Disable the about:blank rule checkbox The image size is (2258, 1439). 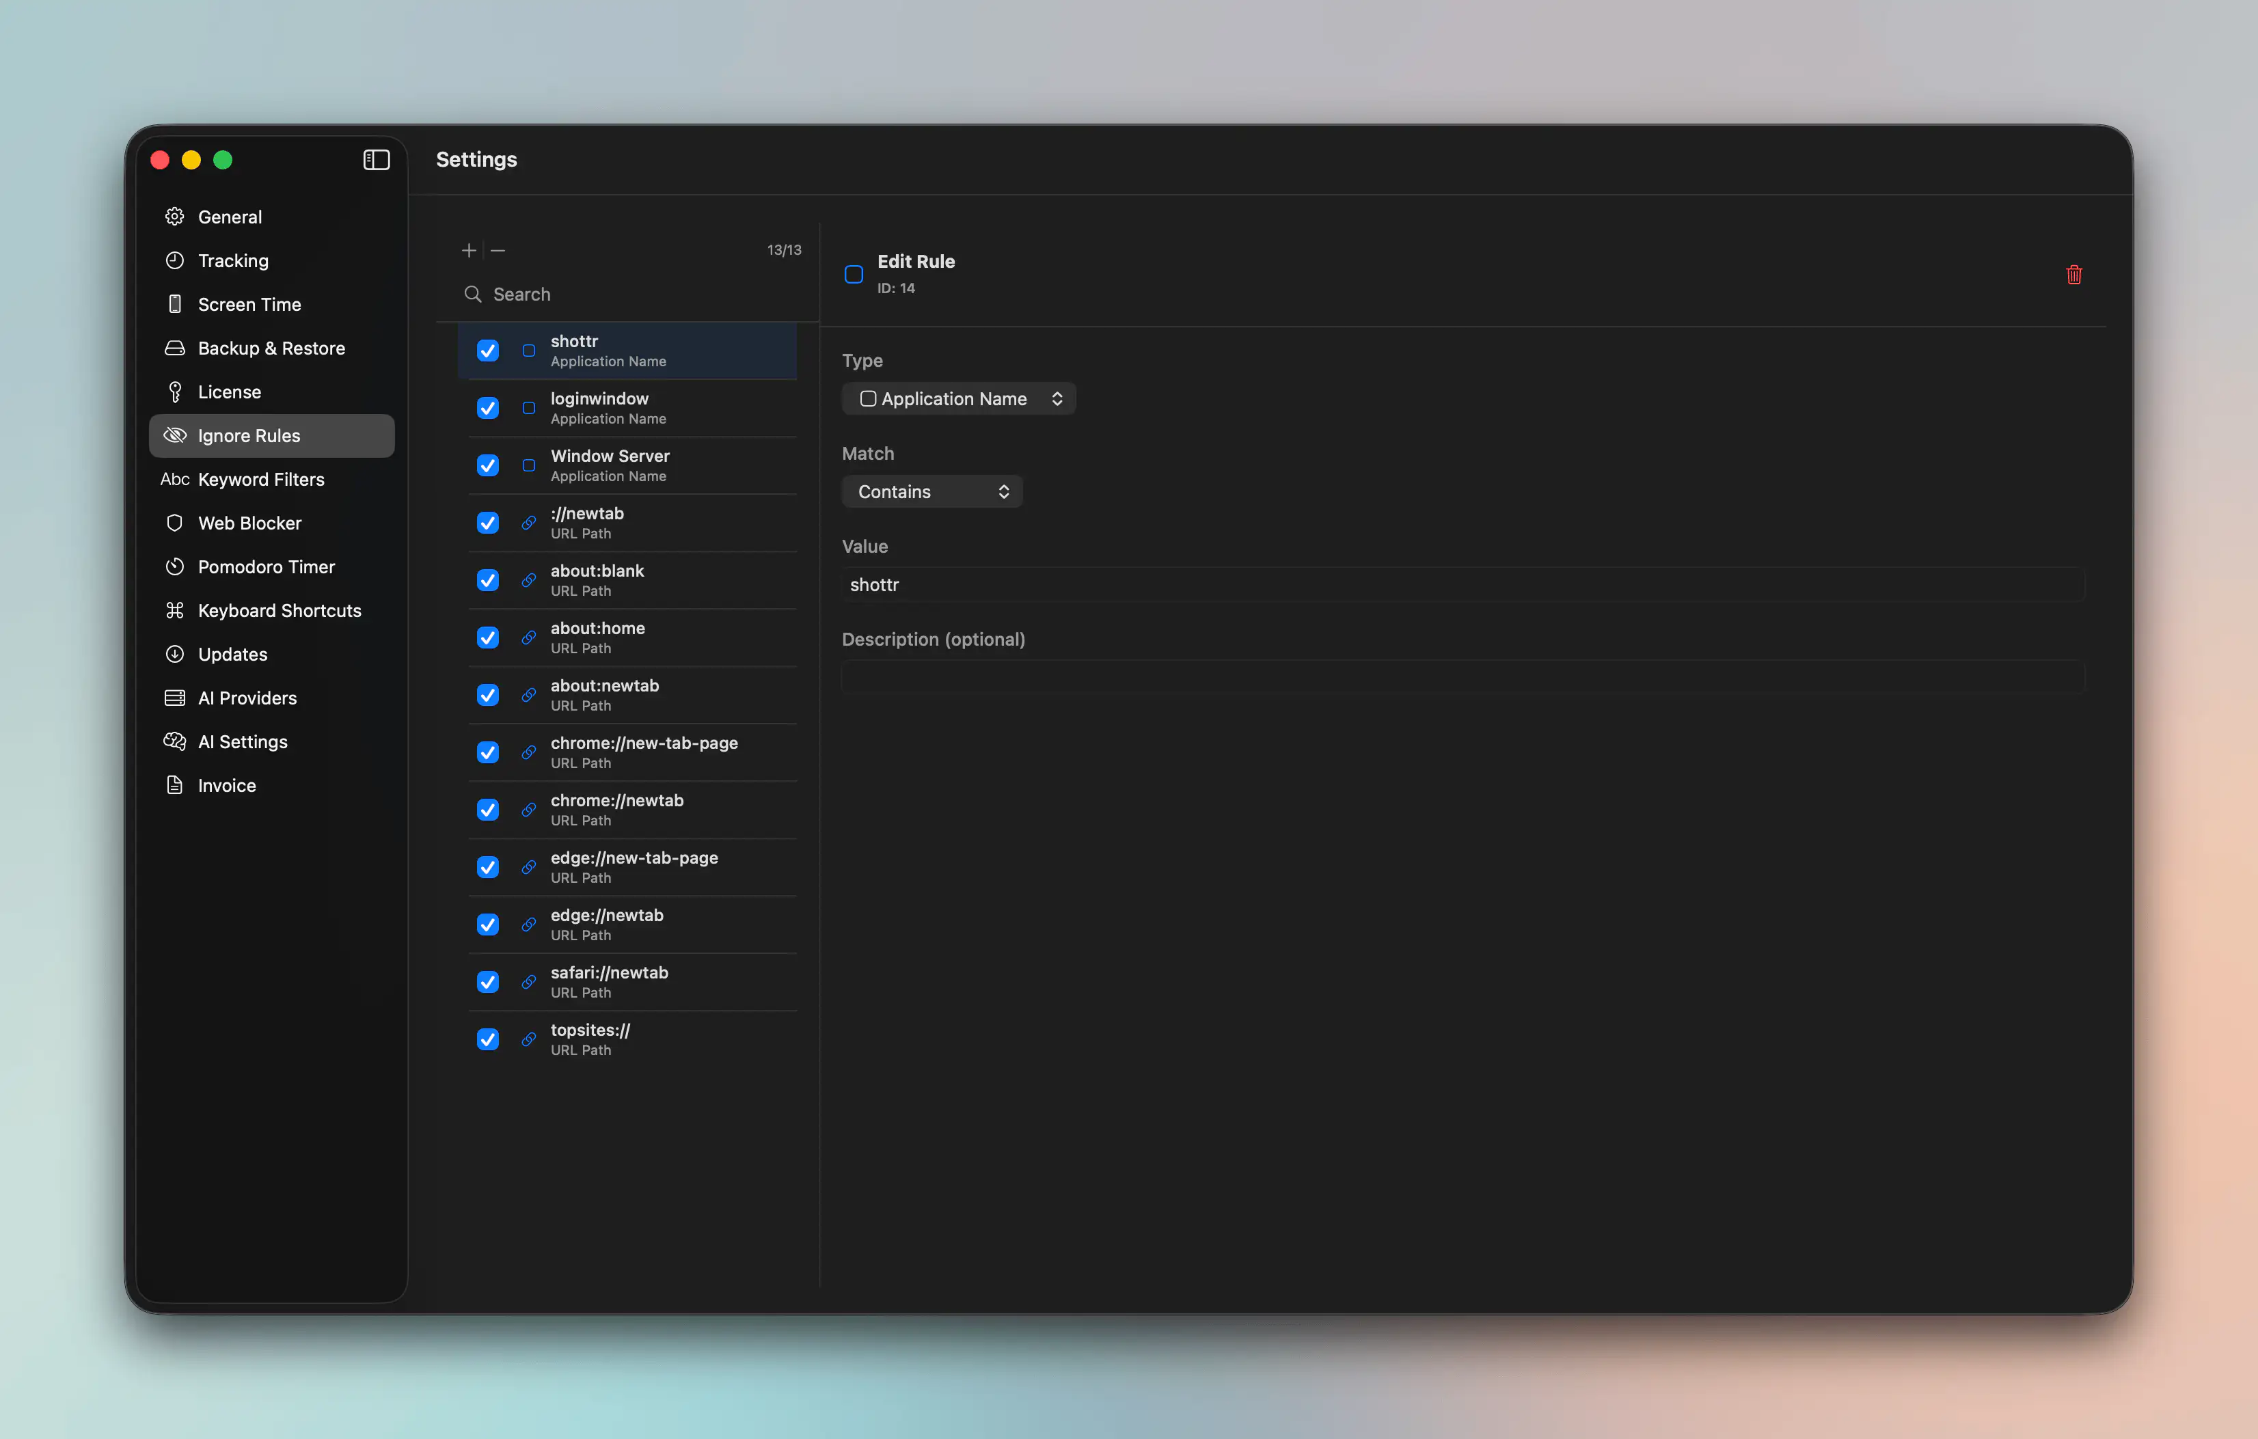487,580
